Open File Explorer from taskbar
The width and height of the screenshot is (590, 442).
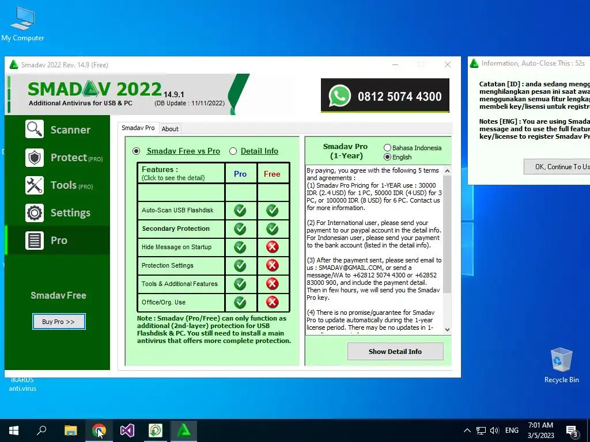pos(70,430)
